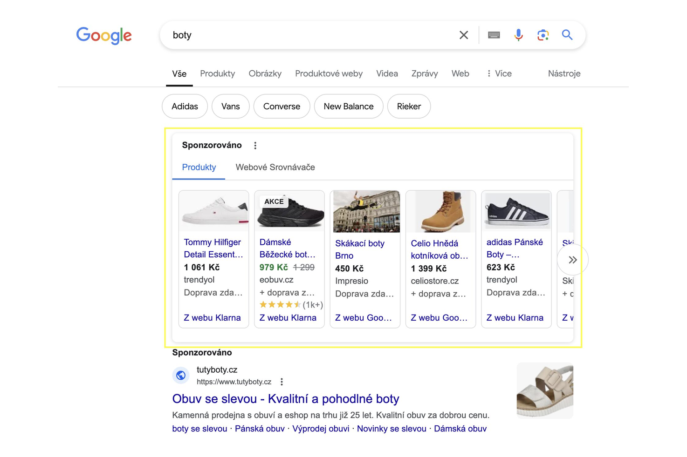This screenshot has height=457, width=687.
Task: Open the boty se slevou sitelink
Action: point(199,429)
